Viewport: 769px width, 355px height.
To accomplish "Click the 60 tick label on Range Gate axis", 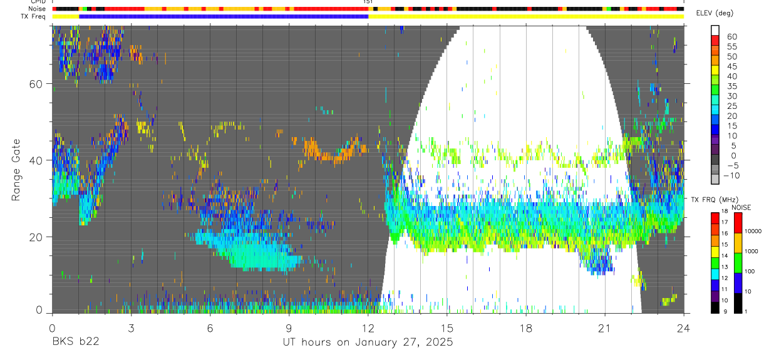I will tap(36, 84).
